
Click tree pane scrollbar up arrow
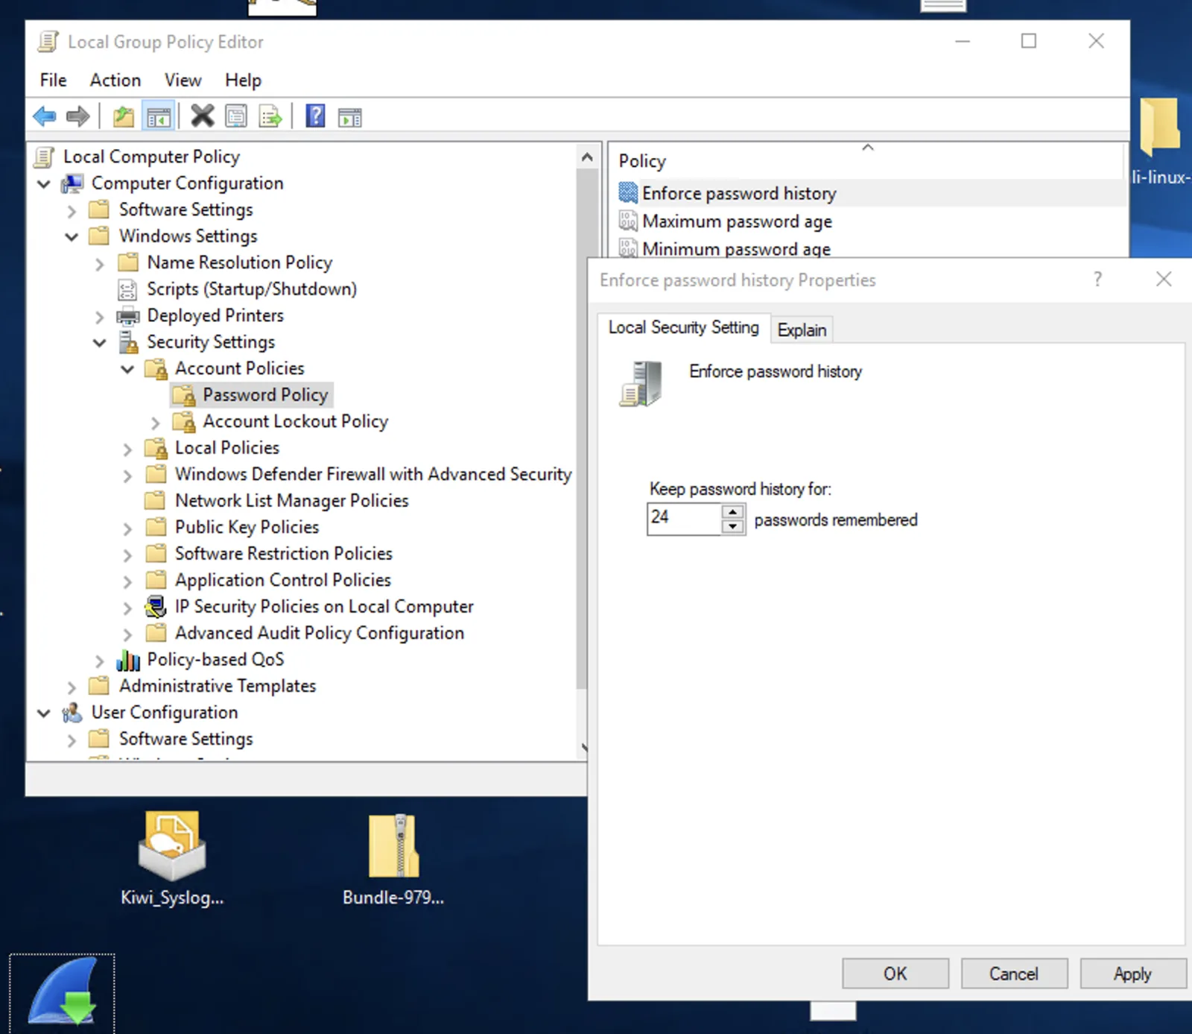click(587, 157)
